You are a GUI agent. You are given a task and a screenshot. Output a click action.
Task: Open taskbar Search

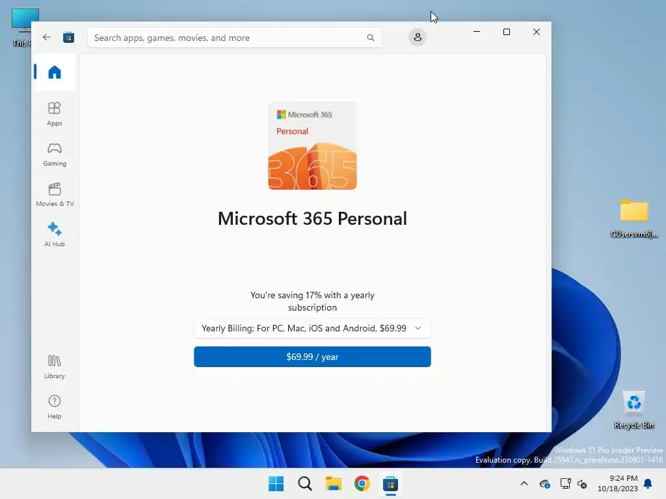(x=304, y=483)
